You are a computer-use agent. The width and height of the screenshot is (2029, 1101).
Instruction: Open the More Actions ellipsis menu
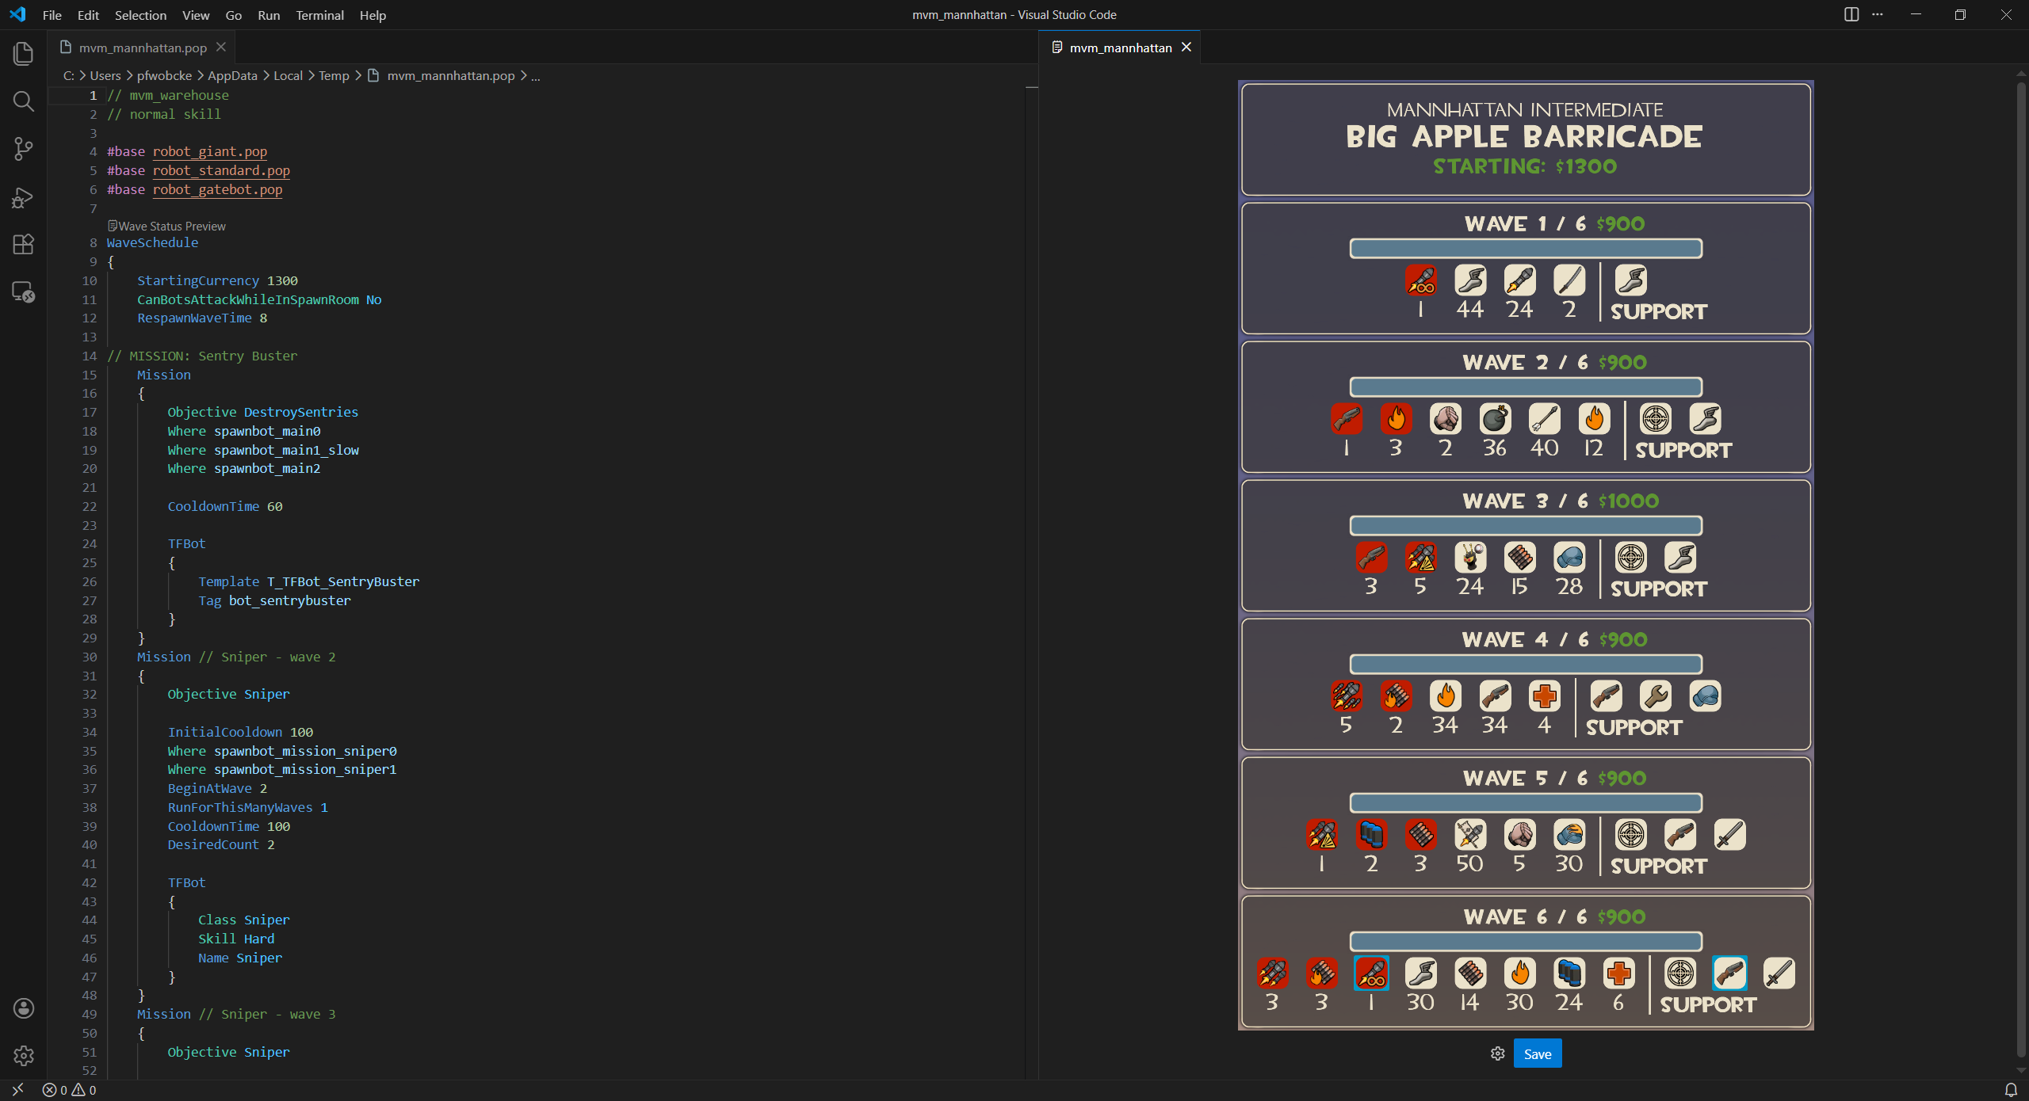[1878, 14]
